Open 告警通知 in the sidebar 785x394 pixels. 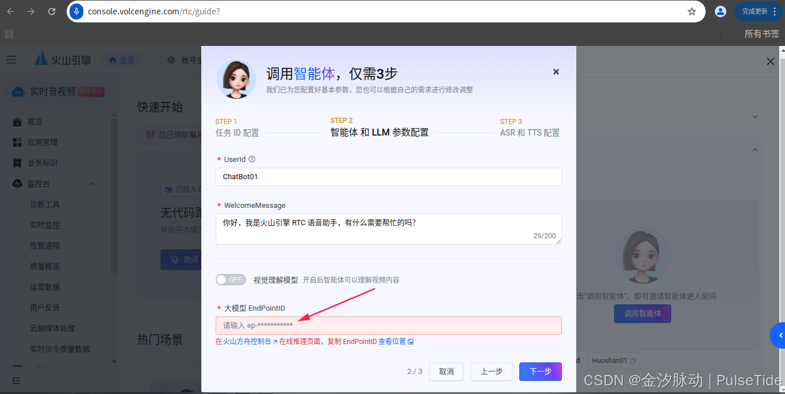[45, 246]
